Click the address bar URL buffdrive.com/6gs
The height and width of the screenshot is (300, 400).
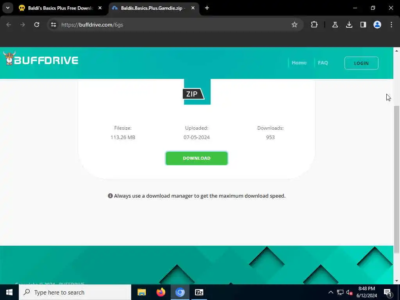[92, 25]
